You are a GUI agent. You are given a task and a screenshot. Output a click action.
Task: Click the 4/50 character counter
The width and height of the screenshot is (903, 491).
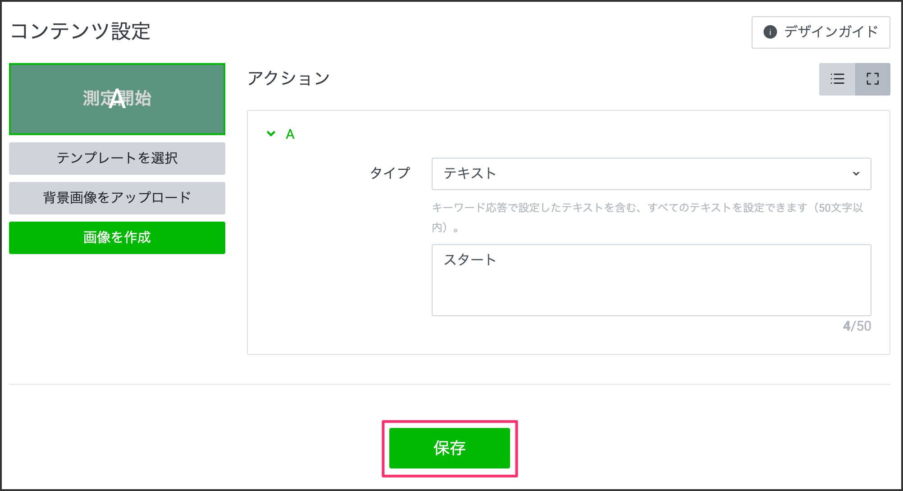click(x=857, y=326)
